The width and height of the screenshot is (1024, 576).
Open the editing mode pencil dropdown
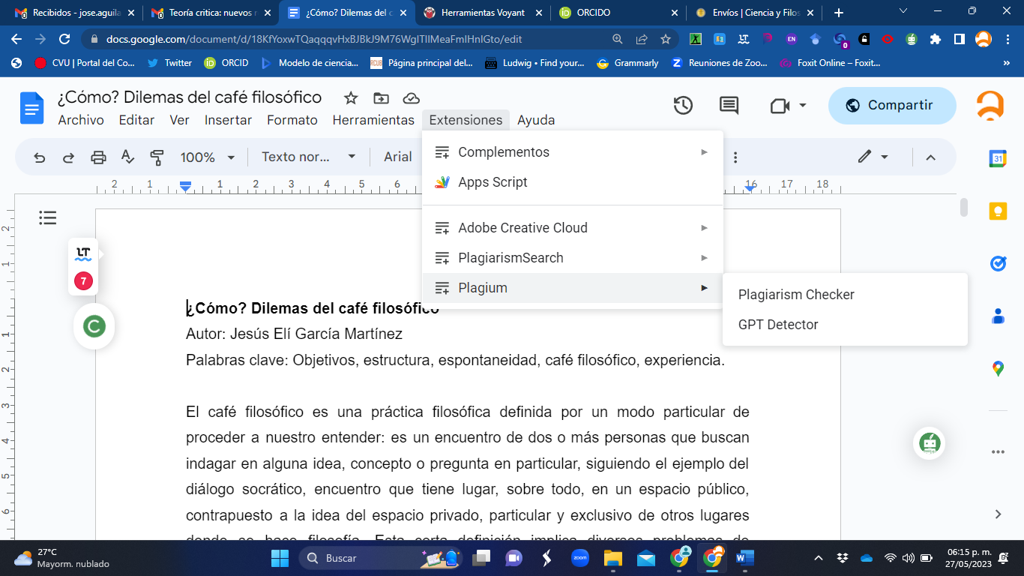(x=873, y=157)
